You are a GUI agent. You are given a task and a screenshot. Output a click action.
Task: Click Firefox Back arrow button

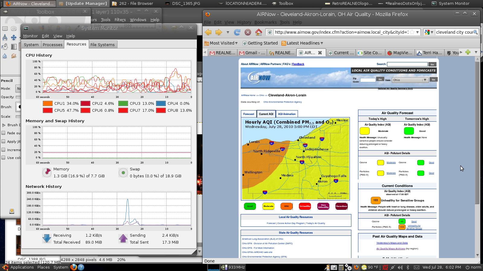(x=208, y=32)
